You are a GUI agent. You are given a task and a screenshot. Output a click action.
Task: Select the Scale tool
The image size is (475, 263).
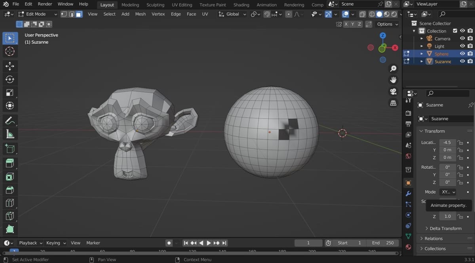tap(10, 93)
